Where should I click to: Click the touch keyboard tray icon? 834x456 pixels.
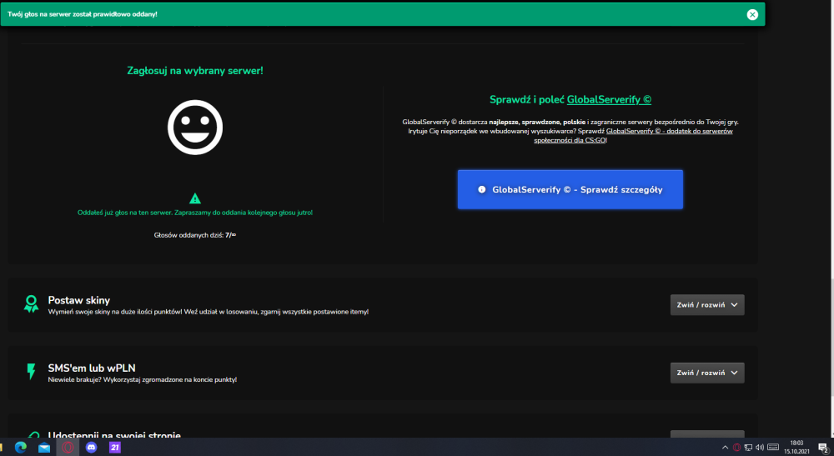[773, 448]
